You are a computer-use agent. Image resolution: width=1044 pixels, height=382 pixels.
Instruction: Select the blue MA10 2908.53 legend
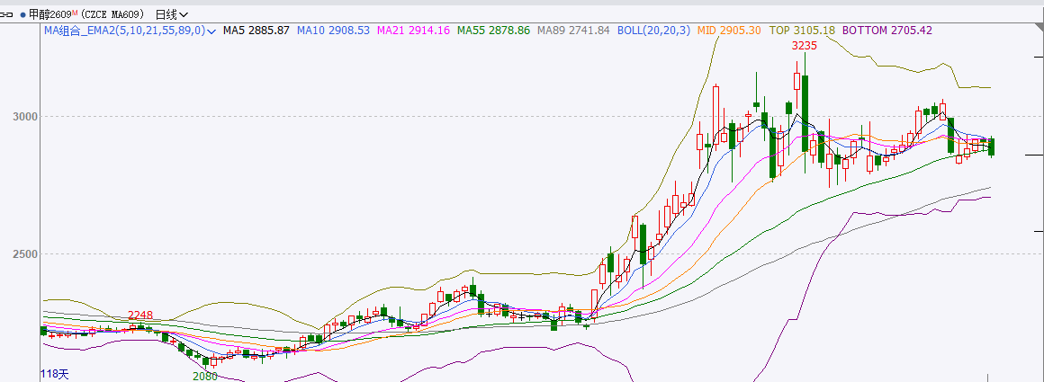(333, 30)
